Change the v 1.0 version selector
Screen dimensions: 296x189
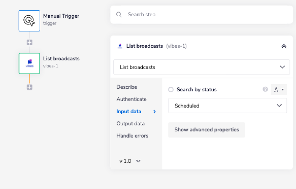click(130, 161)
